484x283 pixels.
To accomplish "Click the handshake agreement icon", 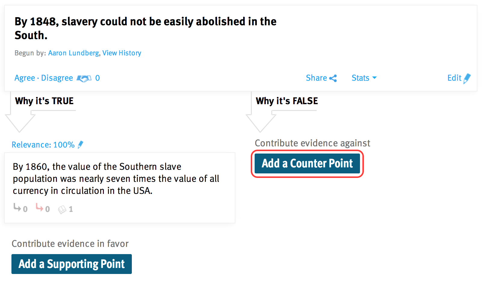I will [x=84, y=78].
